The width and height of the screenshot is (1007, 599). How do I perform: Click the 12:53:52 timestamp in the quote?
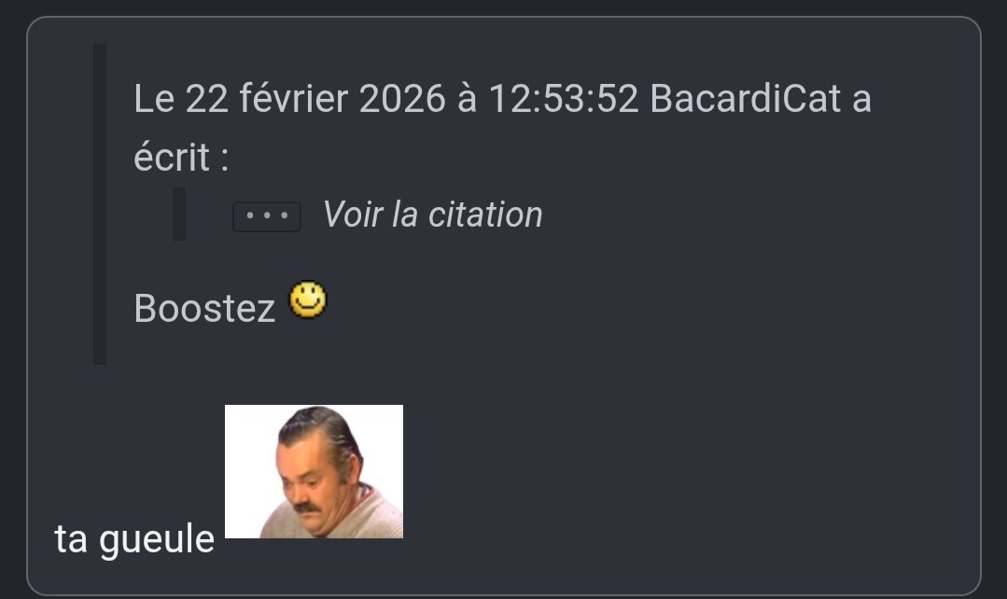pos(563,99)
